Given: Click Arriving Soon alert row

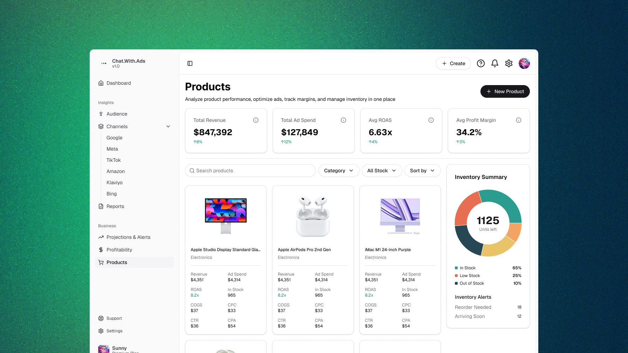Looking at the screenshot, I should [488, 316].
